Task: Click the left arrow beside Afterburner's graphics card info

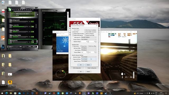Action: pyautogui.click(x=8, y=14)
